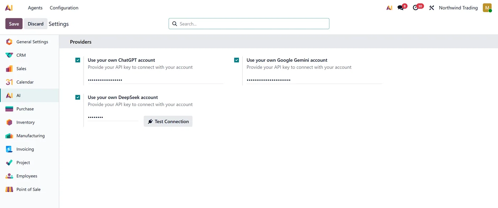Open the debug tools wrench icon
498x208 pixels.
(x=431, y=8)
